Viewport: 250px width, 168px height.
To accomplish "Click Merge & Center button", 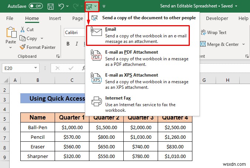I will coord(219,44).
